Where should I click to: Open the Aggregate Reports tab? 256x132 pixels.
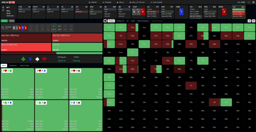tap(157, 21)
